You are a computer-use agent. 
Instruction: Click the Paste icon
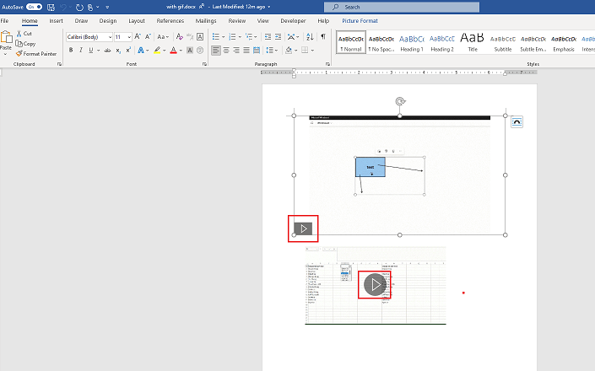click(x=6, y=37)
